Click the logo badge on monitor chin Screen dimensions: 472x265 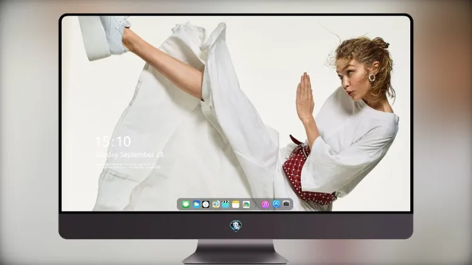[x=236, y=226]
